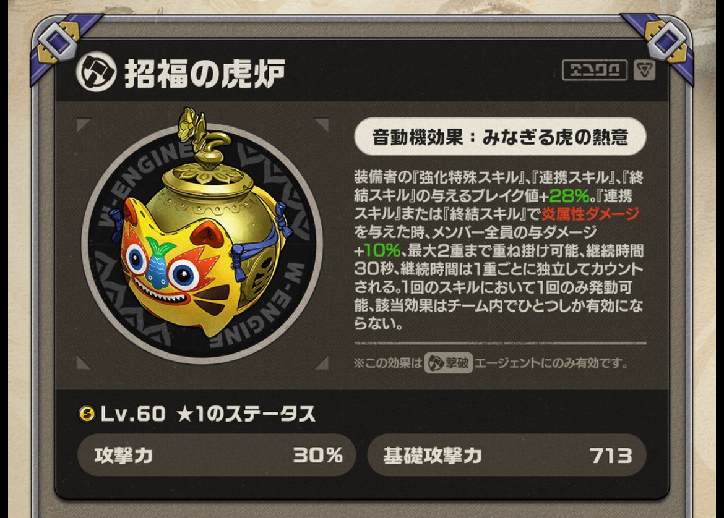Click the bottom-left corner marker of artwork frame
Viewport: 724px width, 518px height.
click(x=84, y=363)
